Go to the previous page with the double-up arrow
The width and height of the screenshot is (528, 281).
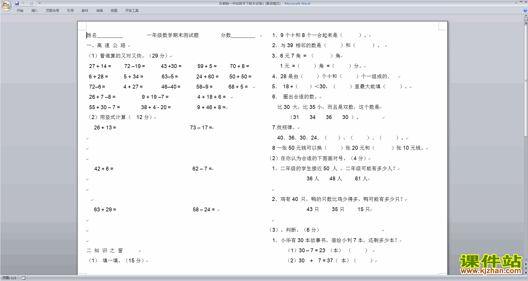526,264
